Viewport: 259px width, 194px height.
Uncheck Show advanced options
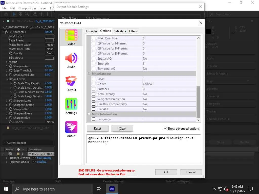point(165,129)
